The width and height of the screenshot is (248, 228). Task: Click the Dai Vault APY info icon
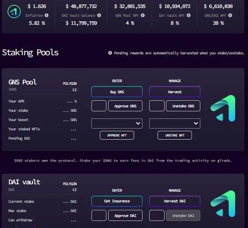tap(188, 15)
